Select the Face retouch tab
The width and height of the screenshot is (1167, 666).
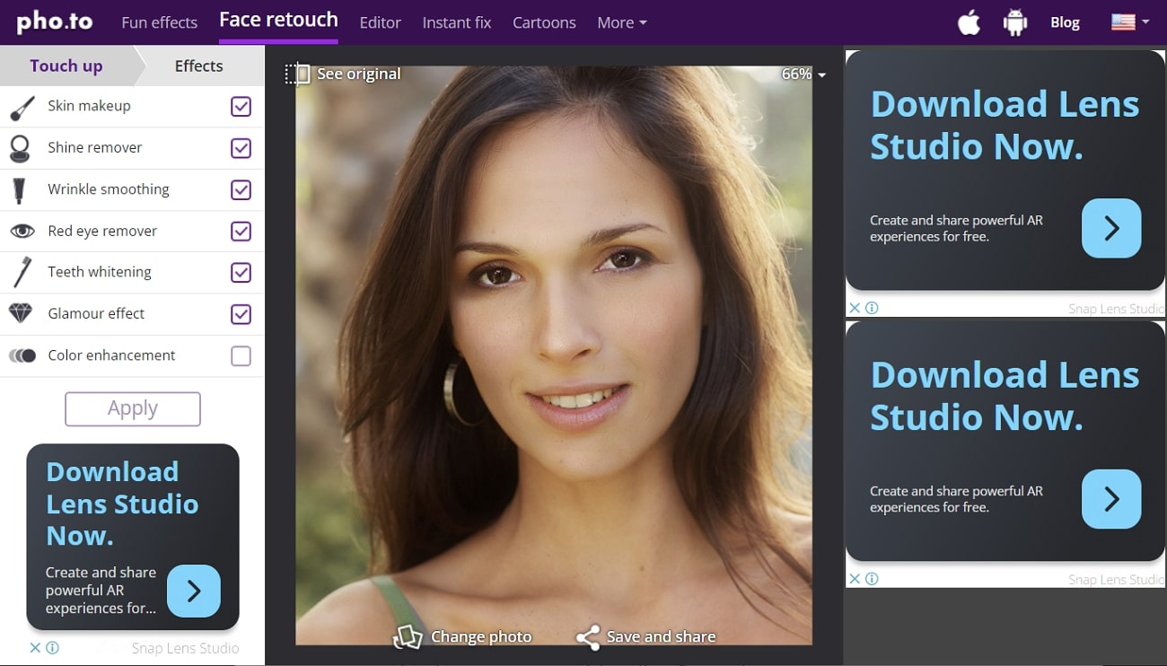coord(278,20)
